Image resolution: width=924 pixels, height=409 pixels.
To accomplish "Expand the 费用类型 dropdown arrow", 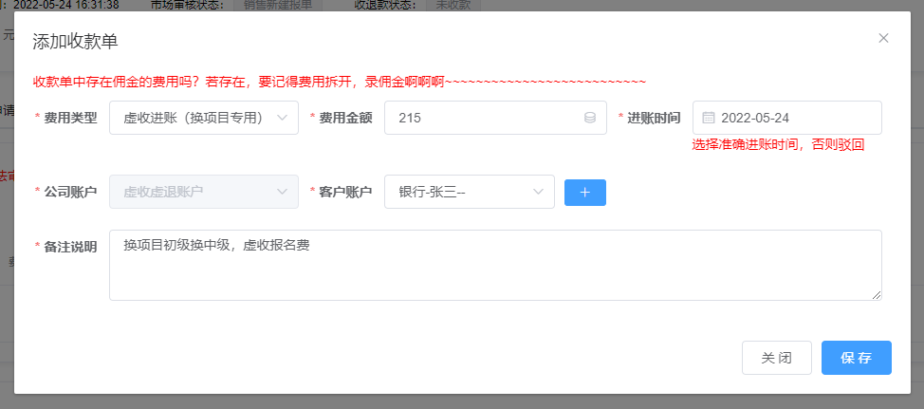I will click(282, 119).
